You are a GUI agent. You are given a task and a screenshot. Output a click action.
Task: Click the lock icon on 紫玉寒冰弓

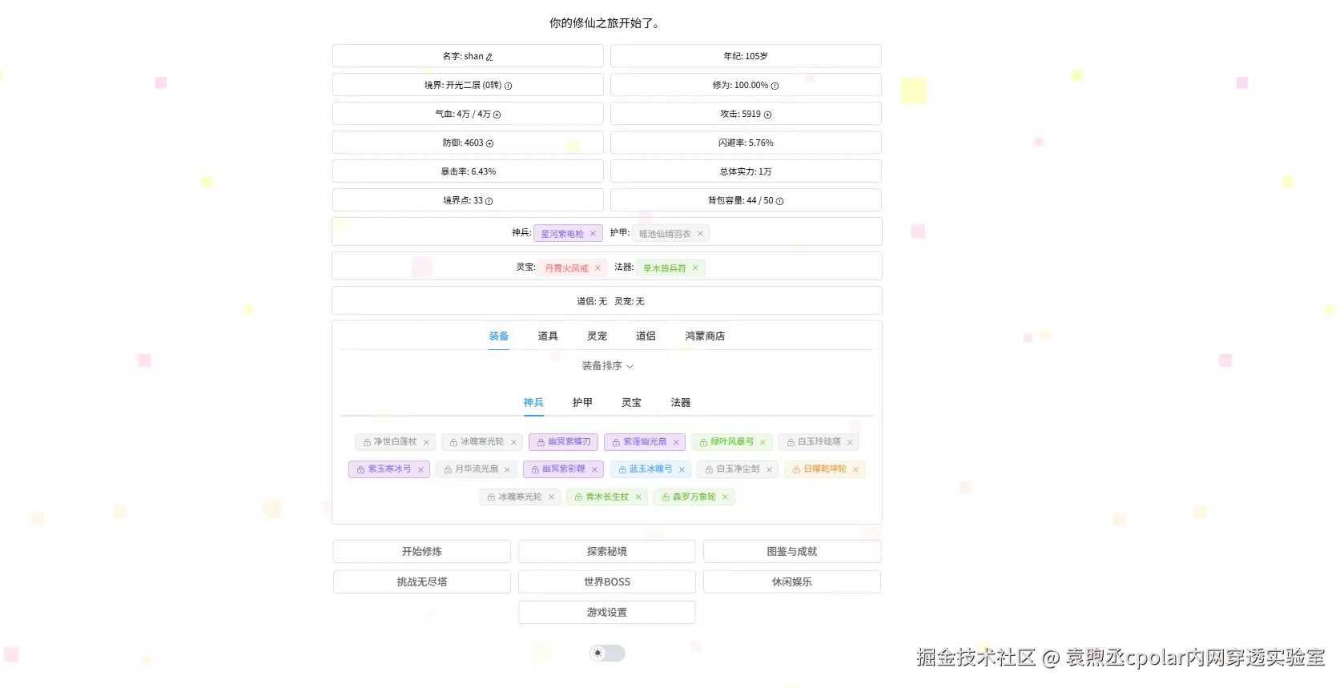pos(360,469)
